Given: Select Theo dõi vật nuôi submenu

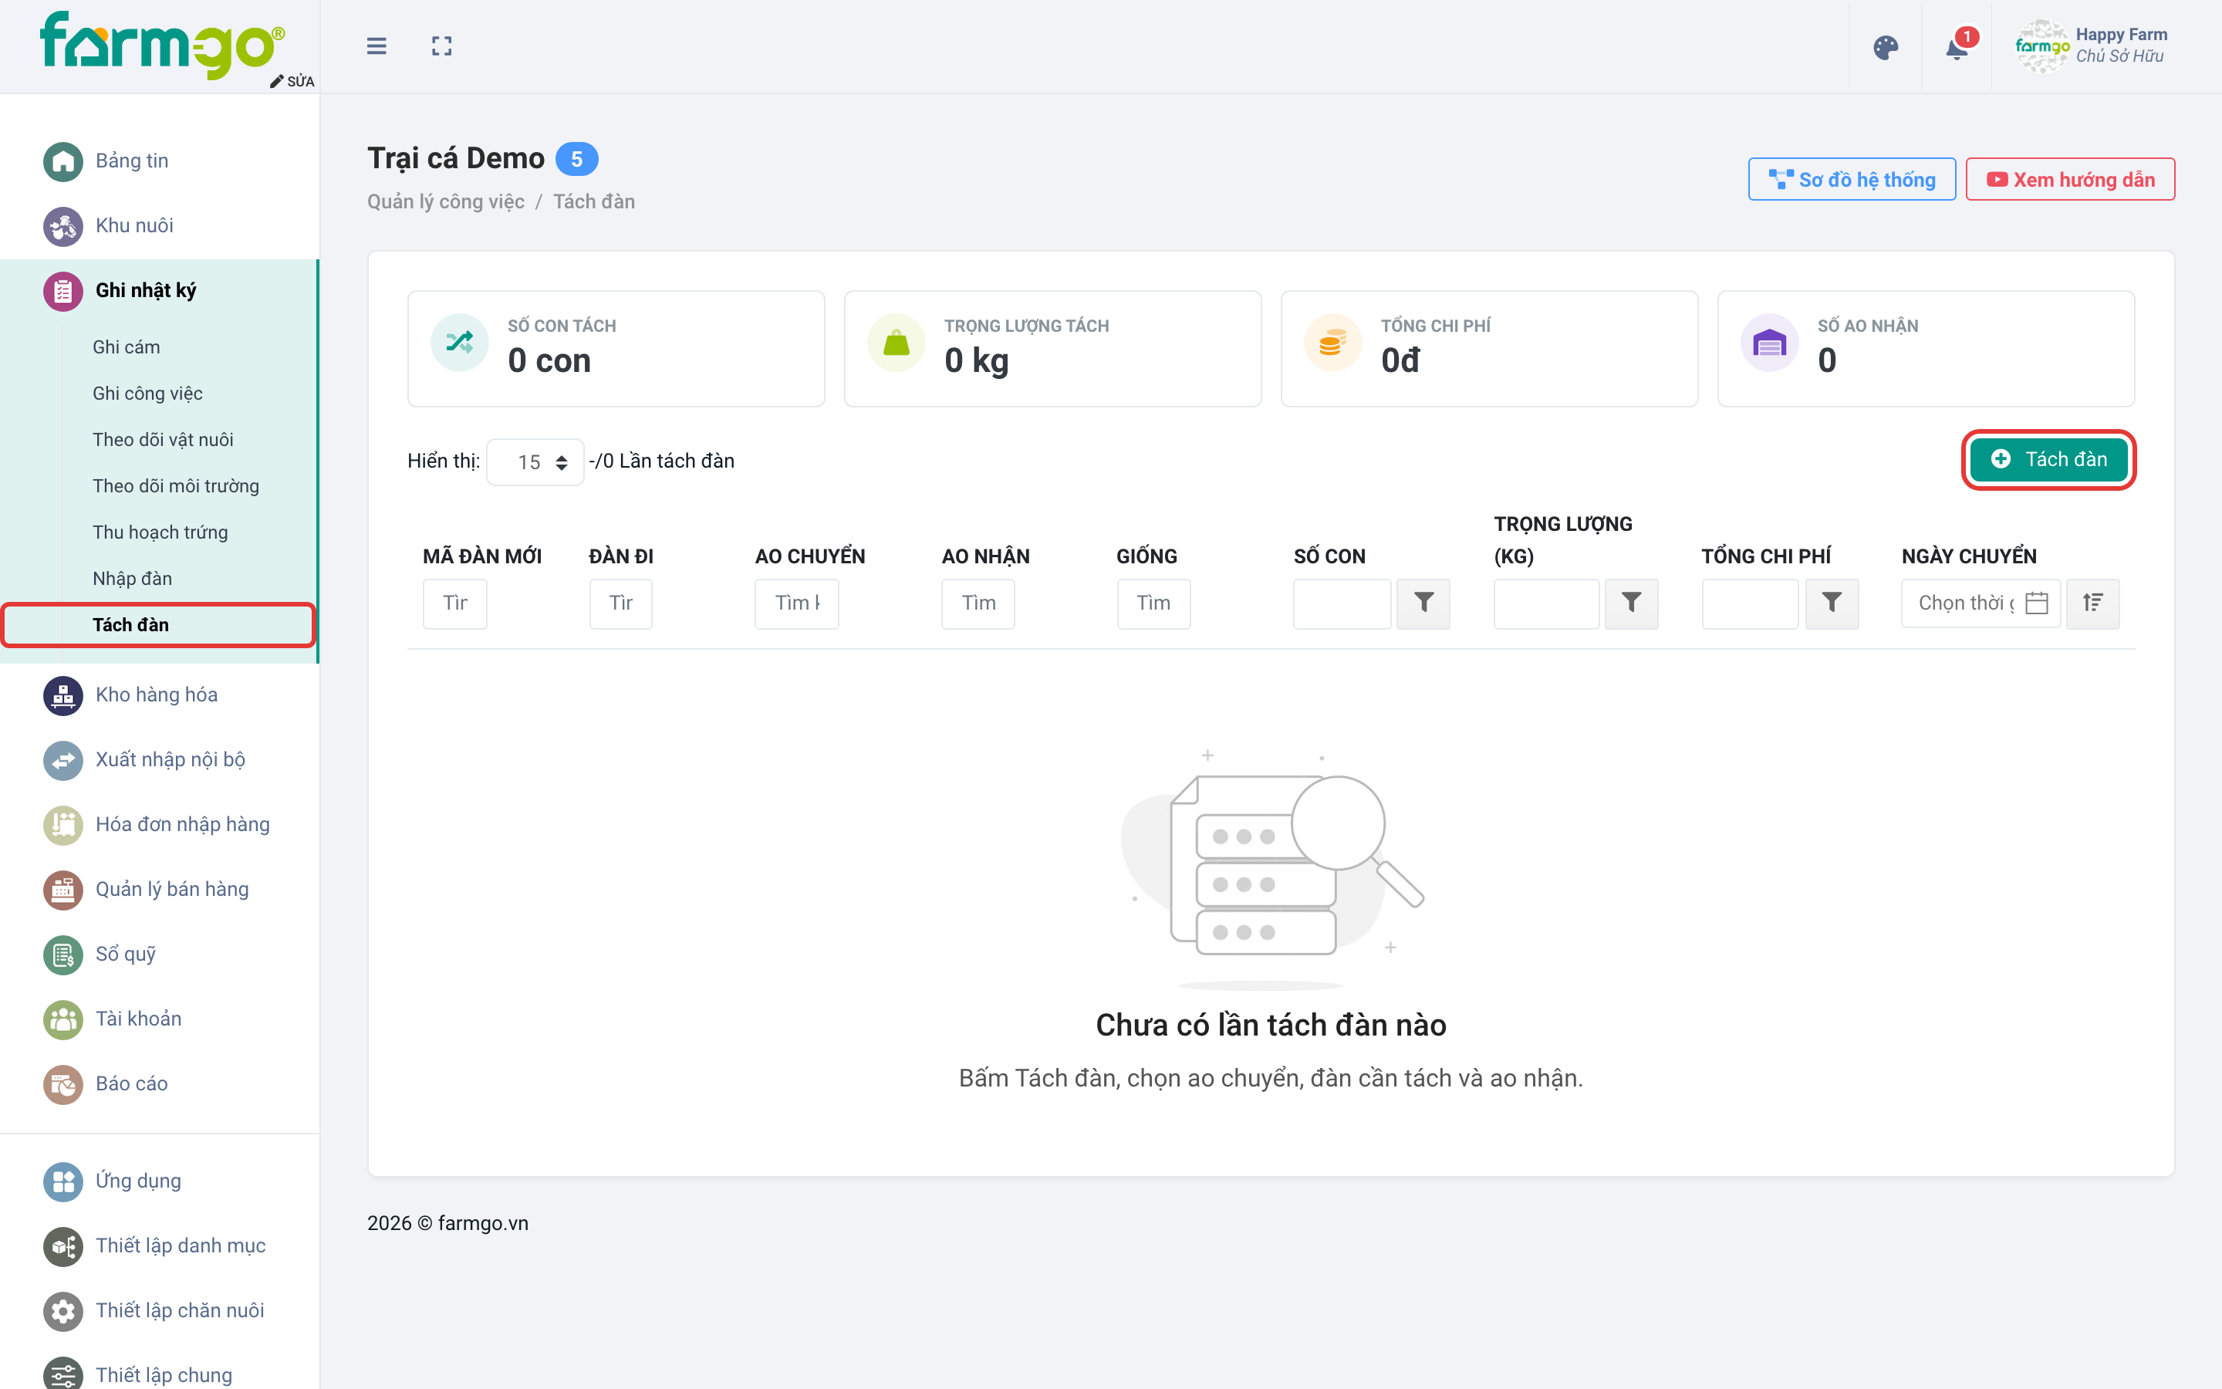Looking at the screenshot, I should pos(163,439).
